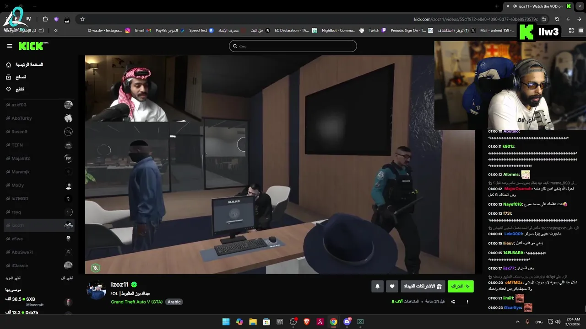Viewport: 586px width, 329px height.
Task: Click the share icon under video
Action: pyautogui.click(x=453, y=302)
